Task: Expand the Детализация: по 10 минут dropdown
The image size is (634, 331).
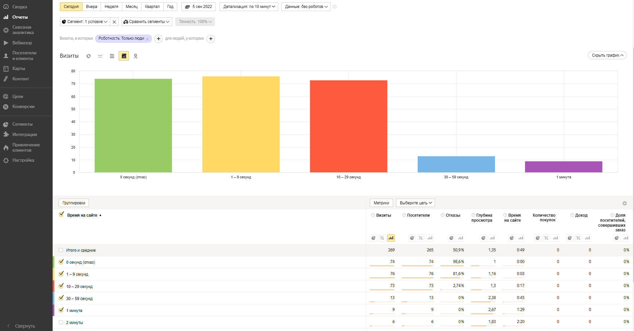Action: [249, 7]
